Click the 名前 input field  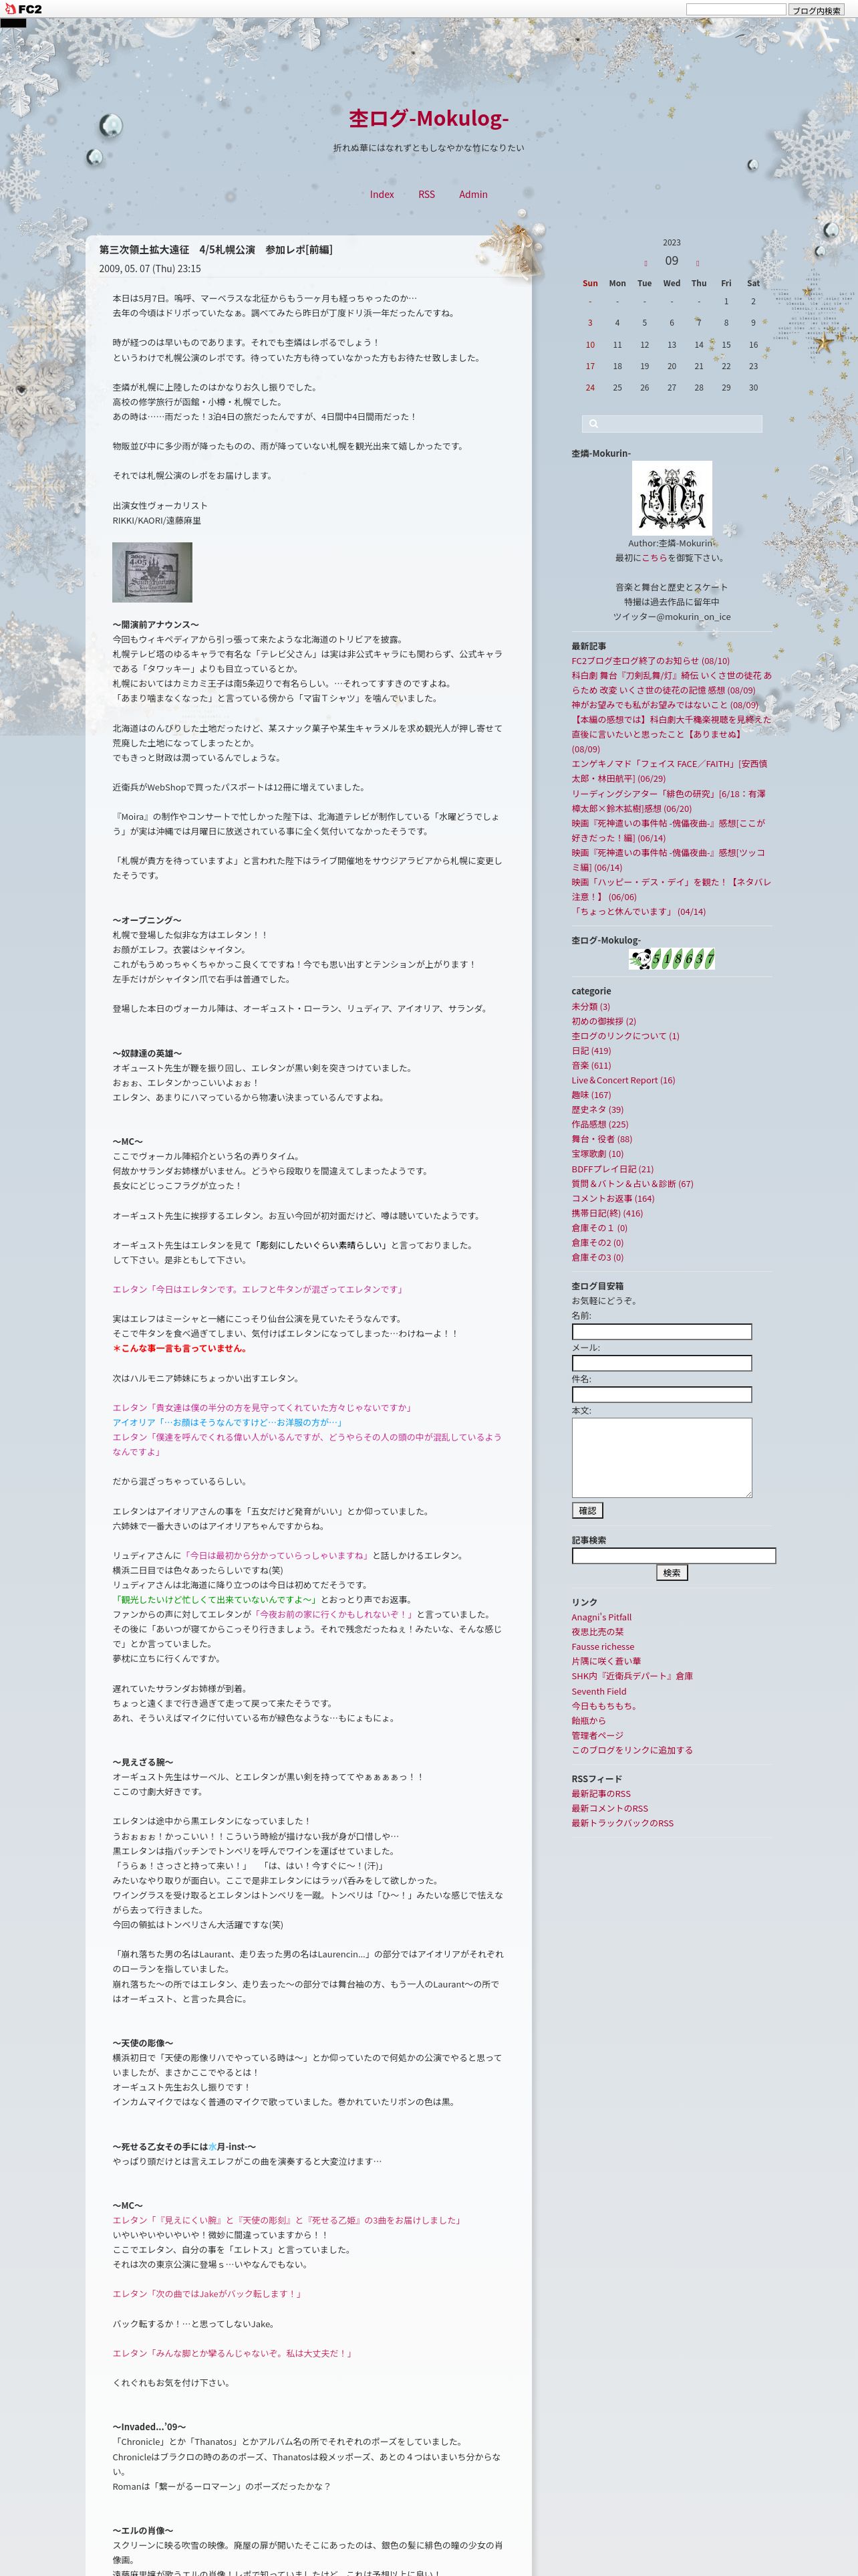pos(662,1331)
